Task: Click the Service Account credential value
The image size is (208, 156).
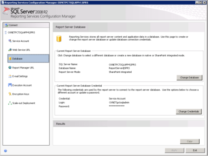Action: coord(117,98)
